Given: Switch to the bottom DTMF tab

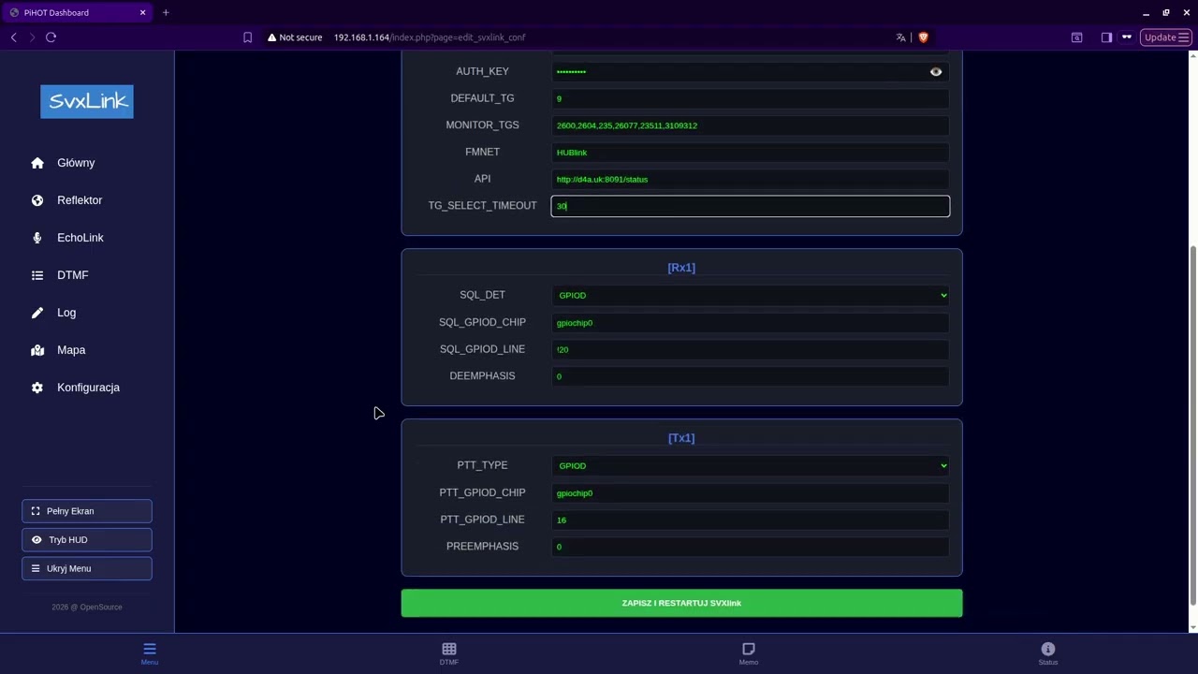Looking at the screenshot, I should [449, 653].
